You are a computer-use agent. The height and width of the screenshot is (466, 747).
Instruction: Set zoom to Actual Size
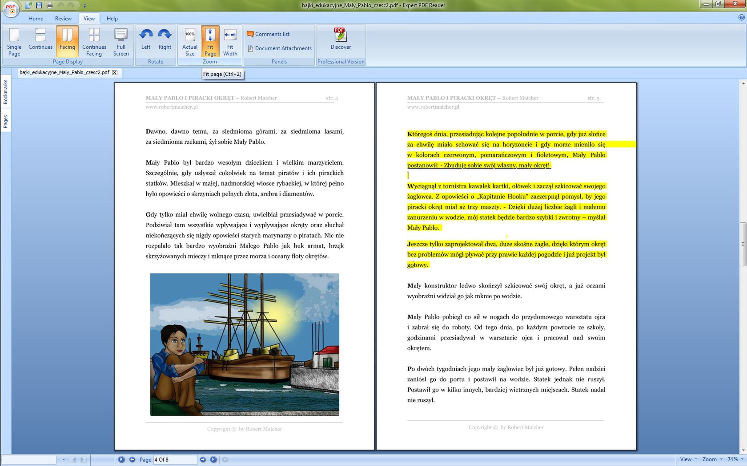click(x=190, y=42)
